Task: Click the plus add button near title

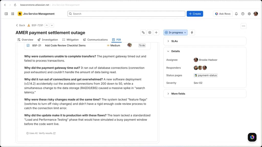Action: pos(156,32)
